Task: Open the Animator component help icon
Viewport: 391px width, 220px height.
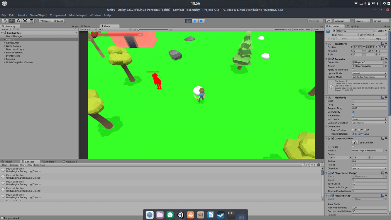Action: click(x=382, y=59)
